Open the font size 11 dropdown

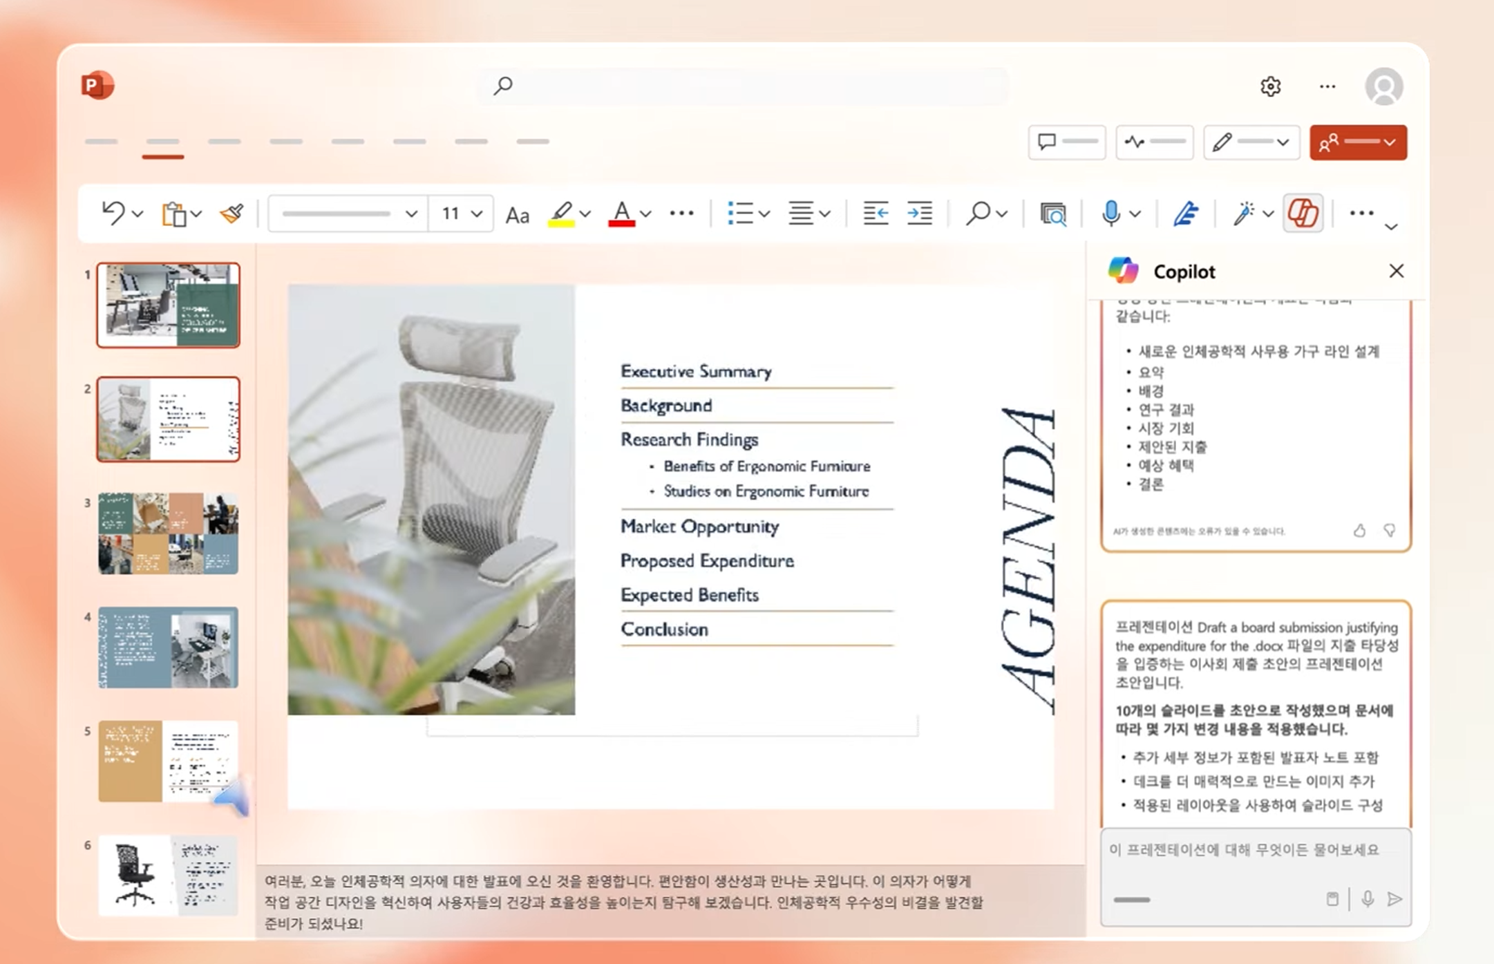point(476,214)
